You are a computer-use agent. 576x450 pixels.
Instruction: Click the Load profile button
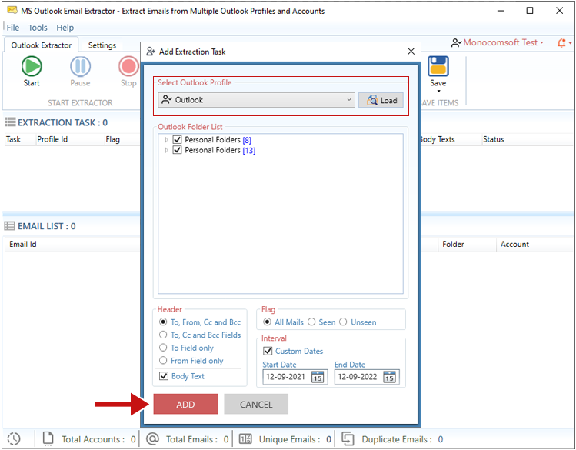click(381, 100)
